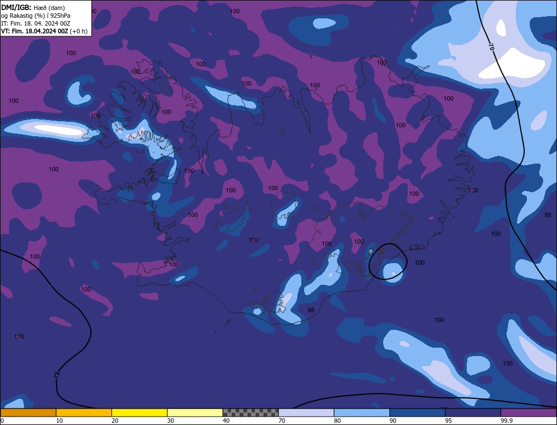The height and width of the screenshot is (425, 557).
Task: Click the '99' humidity value on the map
Action: [548, 215]
